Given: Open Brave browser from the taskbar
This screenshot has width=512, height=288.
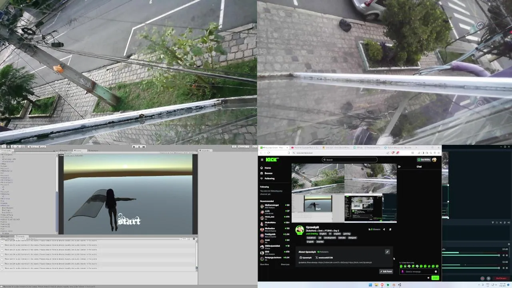Looking at the screenshot, I should point(382,285).
